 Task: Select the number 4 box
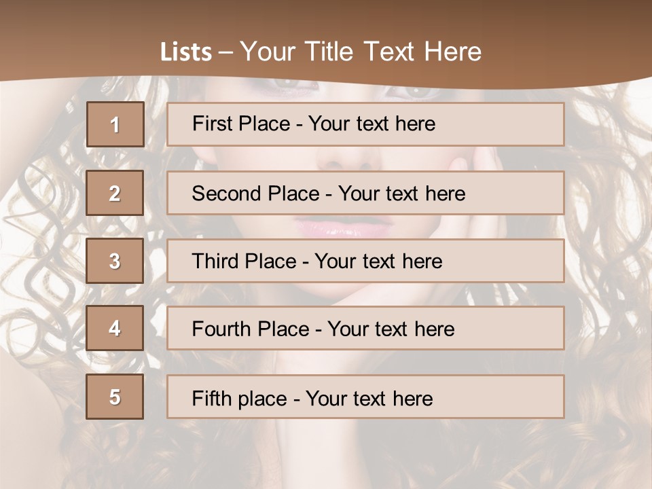[115, 328]
